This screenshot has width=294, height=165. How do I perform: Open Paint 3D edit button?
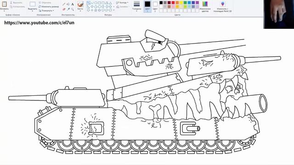click(x=222, y=6)
